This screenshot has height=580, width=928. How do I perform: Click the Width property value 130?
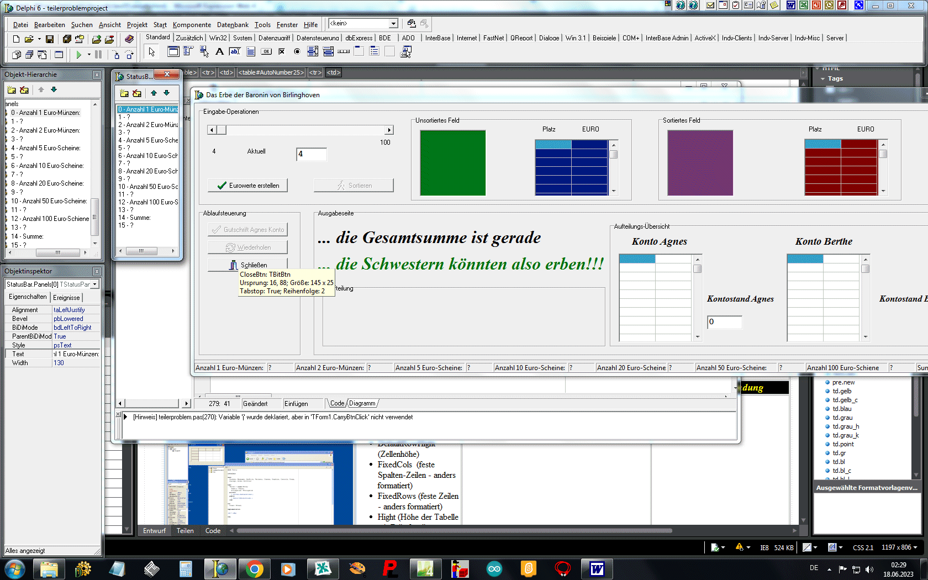click(x=76, y=363)
